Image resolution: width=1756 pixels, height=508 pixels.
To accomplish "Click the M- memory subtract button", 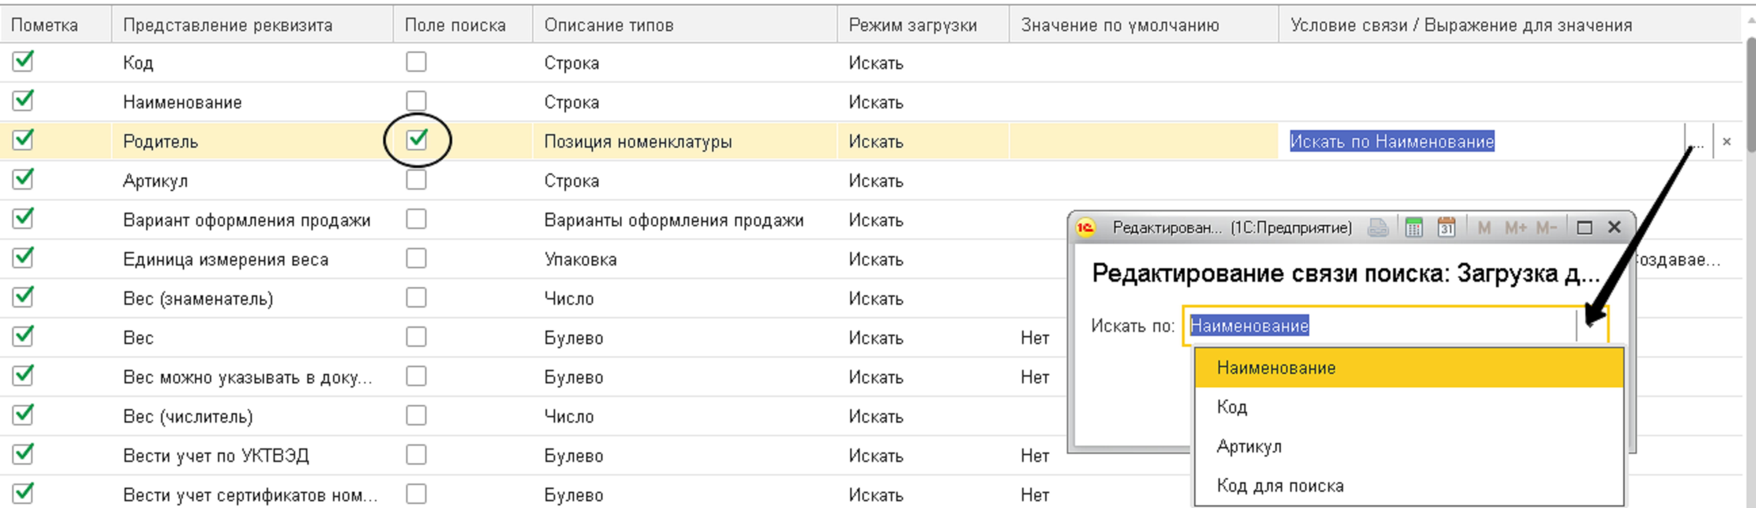I will (1546, 228).
